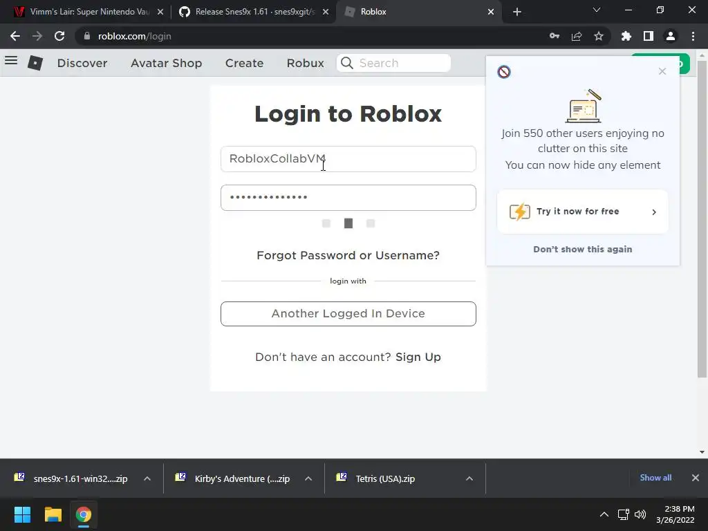Image resolution: width=708 pixels, height=531 pixels.
Task: Click the scrollbar down arrow
Action: tap(702, 452)
